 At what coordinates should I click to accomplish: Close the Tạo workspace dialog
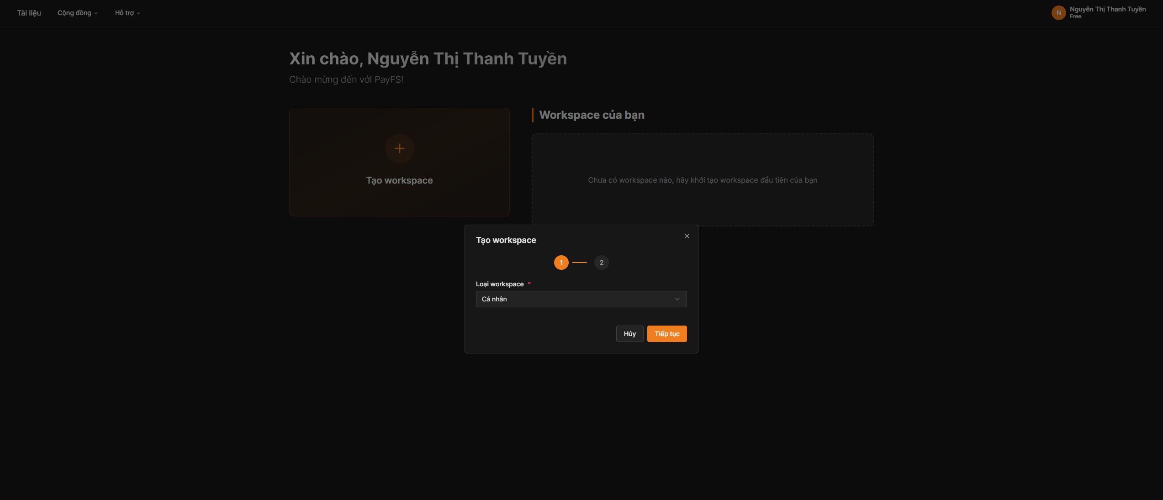click(x=687, y=236)
